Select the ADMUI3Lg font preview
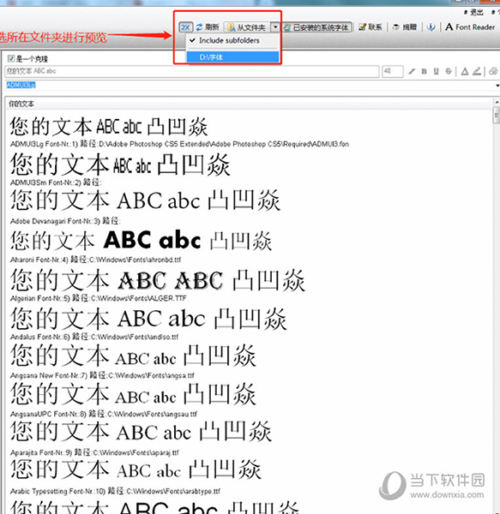This screenshot has width=500, height=514. point(109,127)
